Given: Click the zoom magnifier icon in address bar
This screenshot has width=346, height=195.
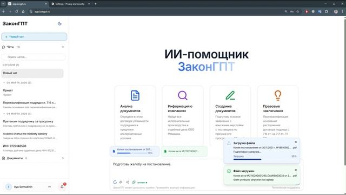Looking at the screenshot, I should (x=286, y=11).
